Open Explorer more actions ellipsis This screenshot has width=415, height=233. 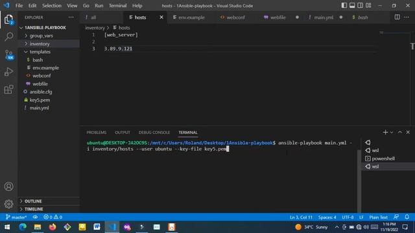coord(71,17)
